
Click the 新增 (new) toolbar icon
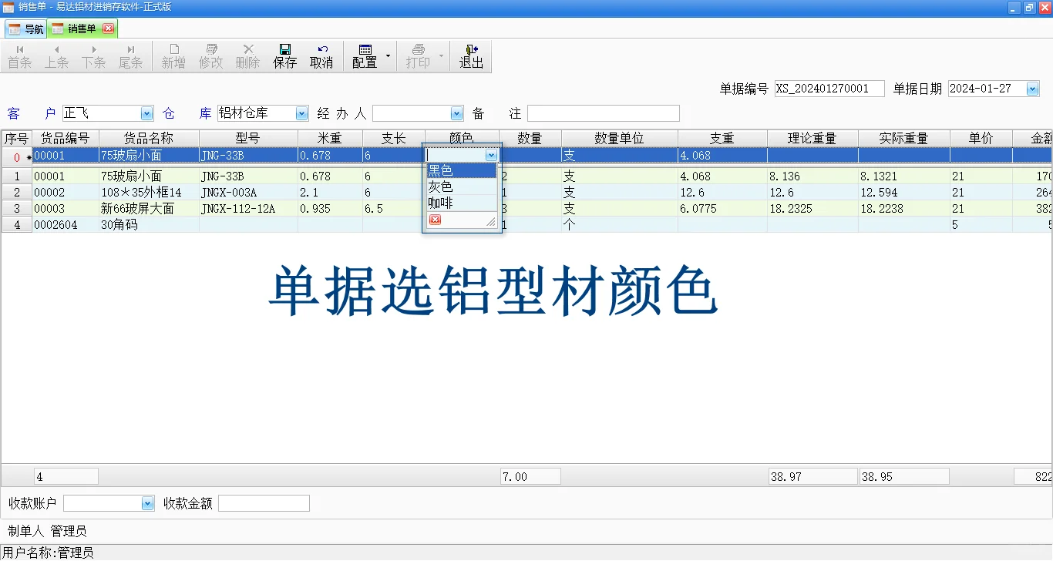coord(173,55)
